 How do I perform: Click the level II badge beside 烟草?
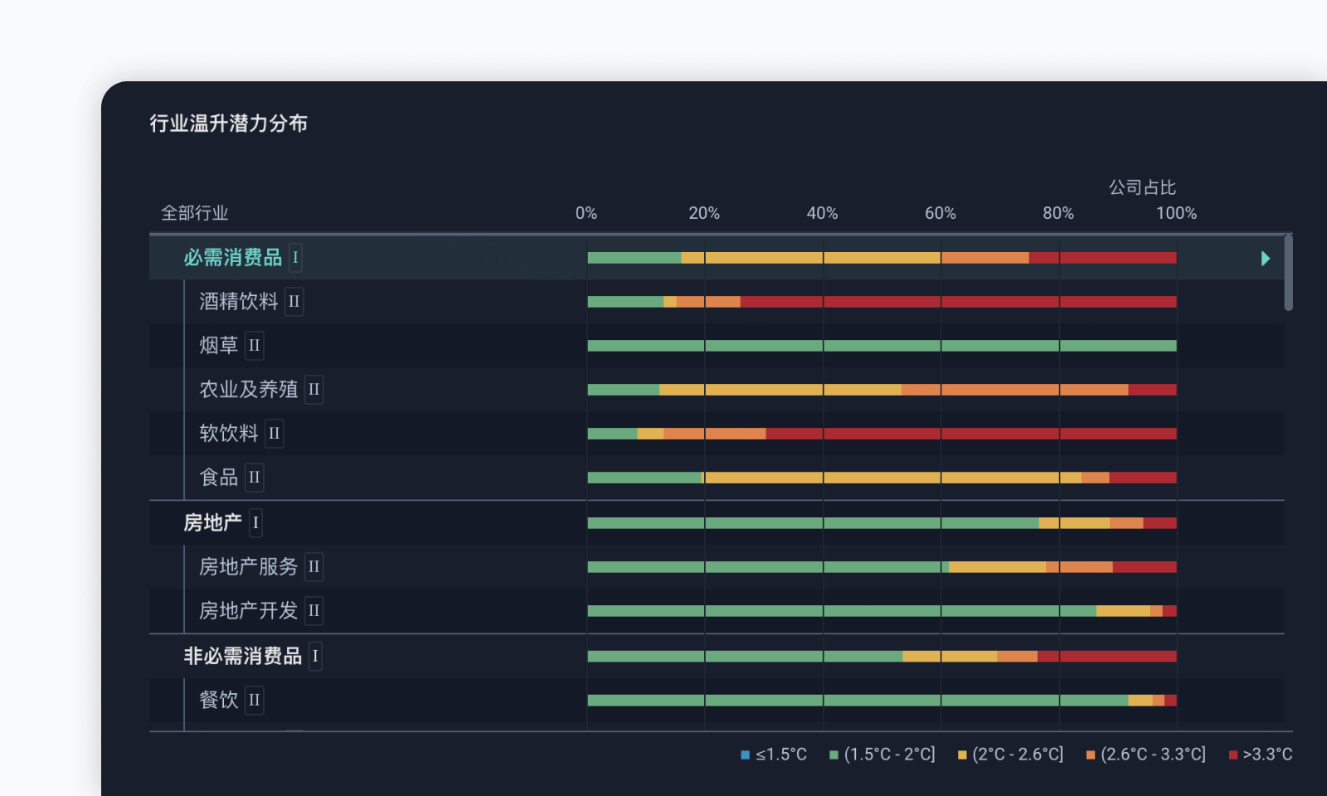coord(255,346)
